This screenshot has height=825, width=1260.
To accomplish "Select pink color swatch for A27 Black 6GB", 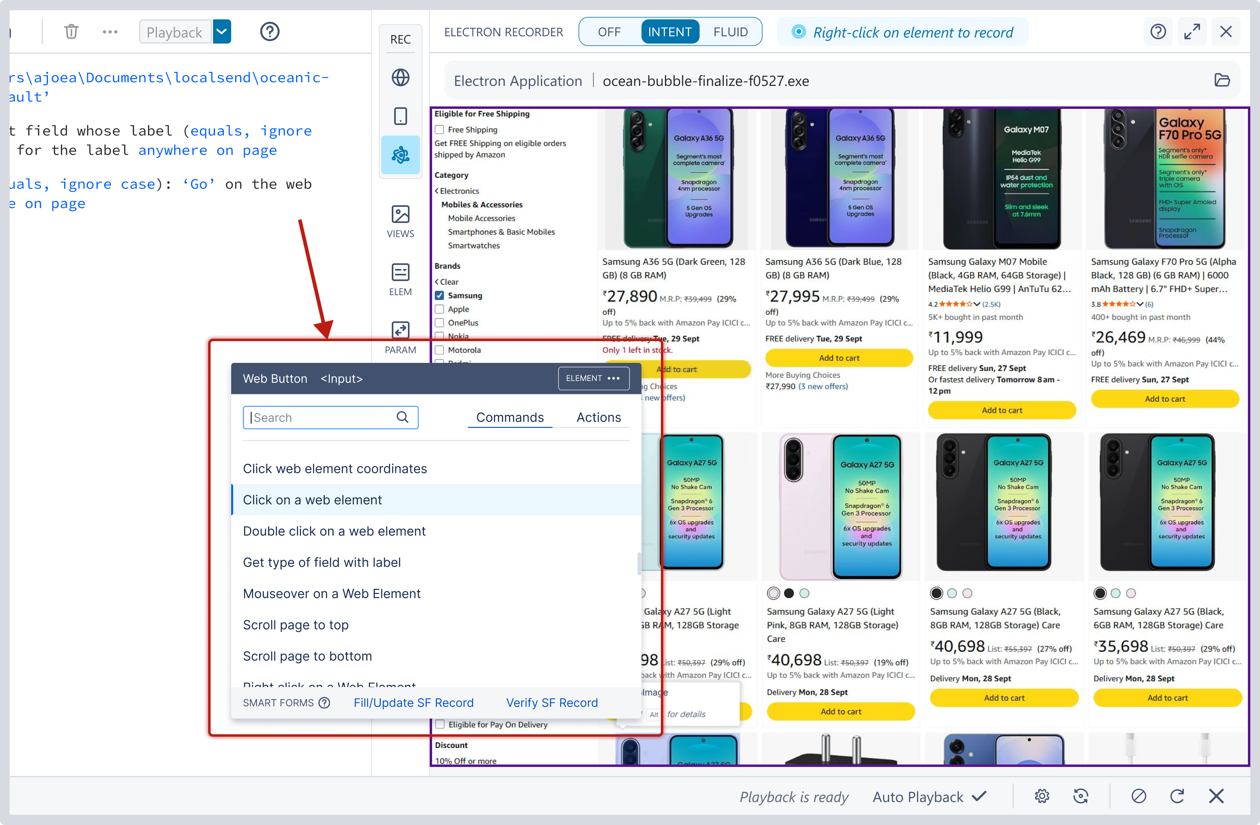I will (x=1131, y=593).
